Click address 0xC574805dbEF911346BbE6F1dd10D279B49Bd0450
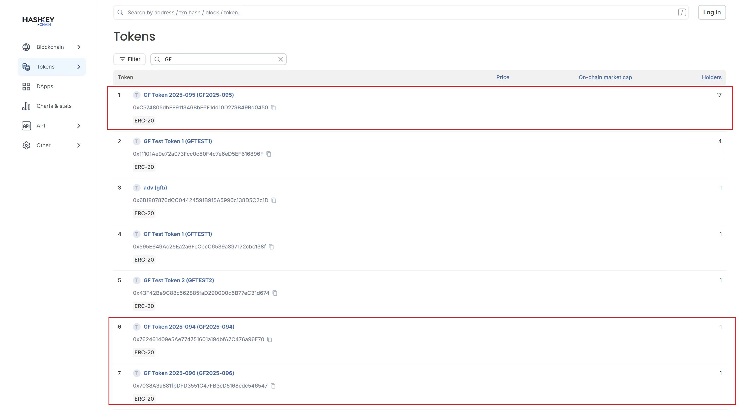The height and width of the screenshot is (412, 755). coord(200,107)
